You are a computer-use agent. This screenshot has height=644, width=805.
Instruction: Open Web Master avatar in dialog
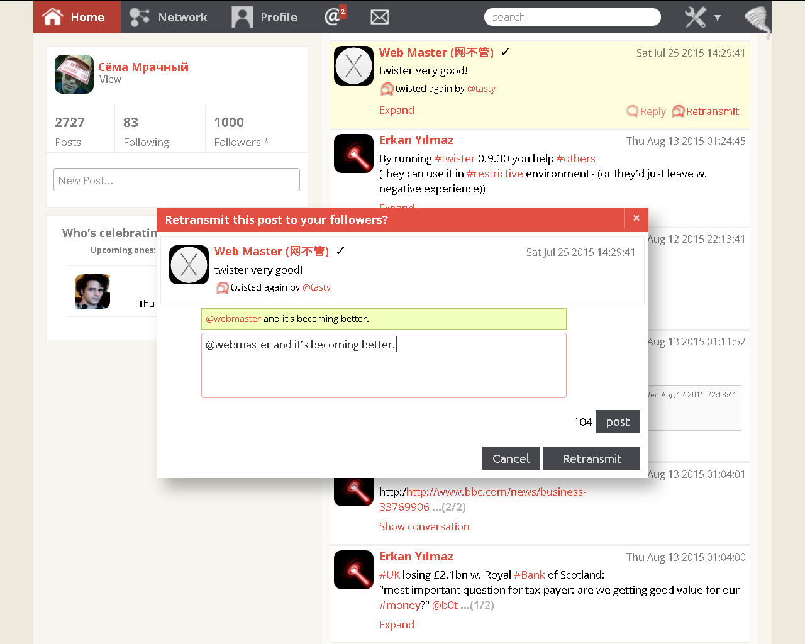click(x=189, y=265)
